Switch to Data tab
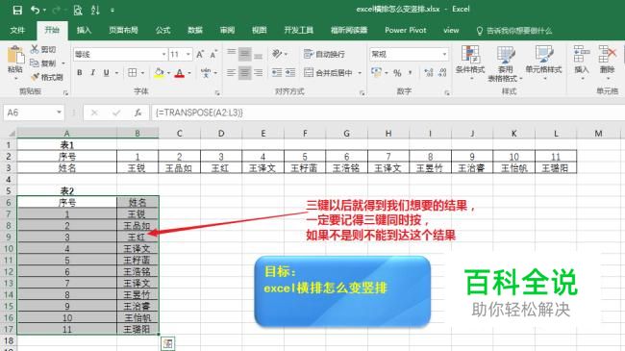This screenshot has height=351, width=625. pyautogui.click(x=195, y=31)
